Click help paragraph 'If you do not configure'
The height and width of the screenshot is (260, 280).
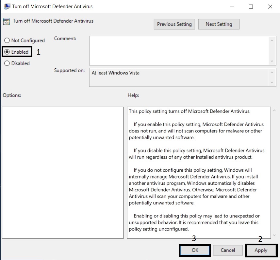(x=193, y=186)
